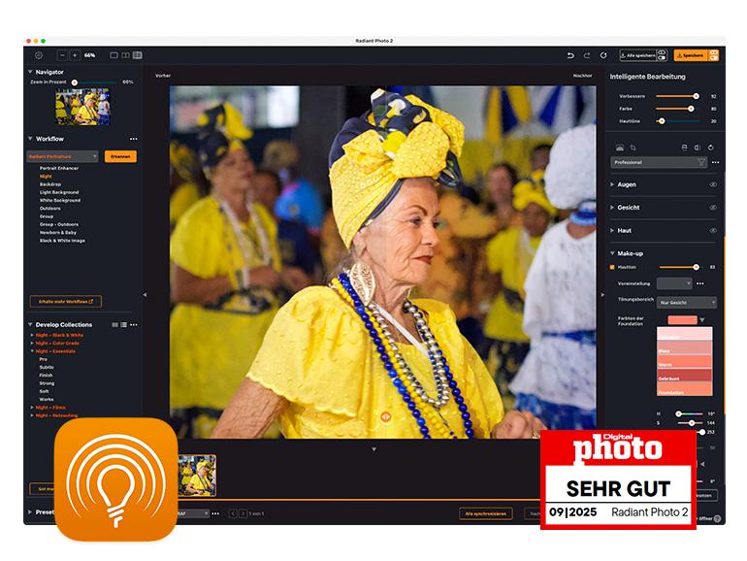The height and width of the screenshot is (561, 747).
Task: Open more options beside Voreinstellung dropdown
Action: [700, 283]
